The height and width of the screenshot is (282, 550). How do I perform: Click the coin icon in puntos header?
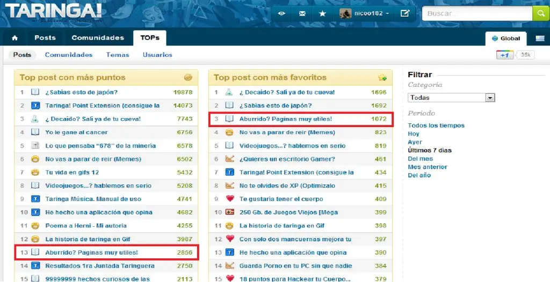(188, 77)
